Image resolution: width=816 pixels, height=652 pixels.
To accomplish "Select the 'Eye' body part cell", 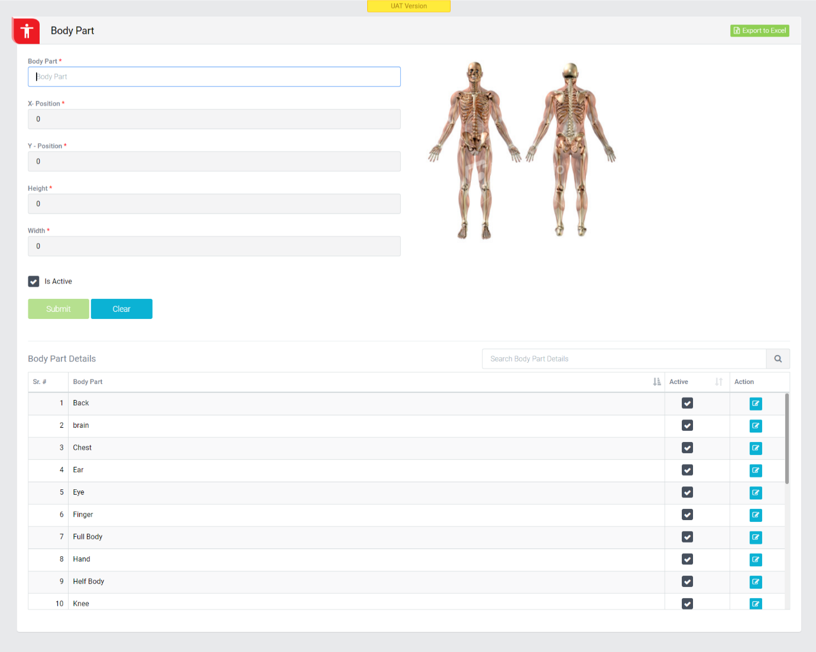I will [x=366, y=492].
